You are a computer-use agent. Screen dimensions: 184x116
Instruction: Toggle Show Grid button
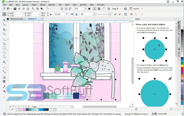coord(99,9)
